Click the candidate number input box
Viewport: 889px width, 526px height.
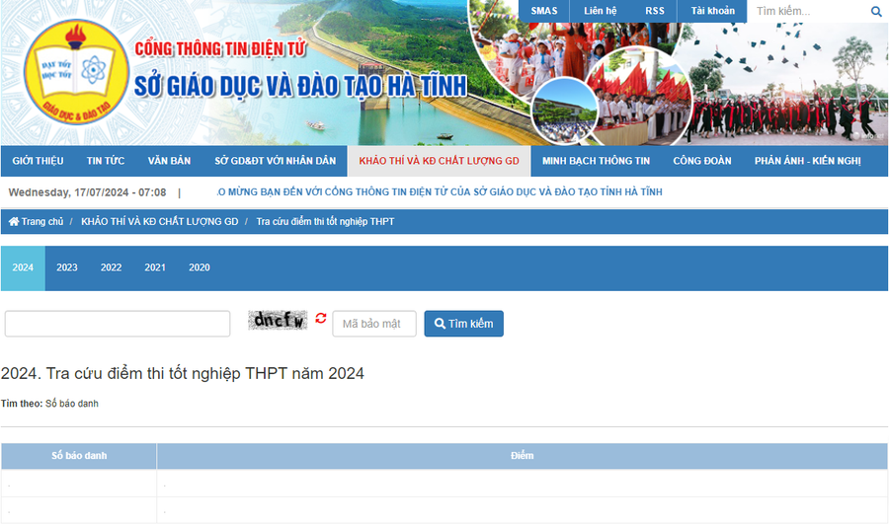point(118,324)
